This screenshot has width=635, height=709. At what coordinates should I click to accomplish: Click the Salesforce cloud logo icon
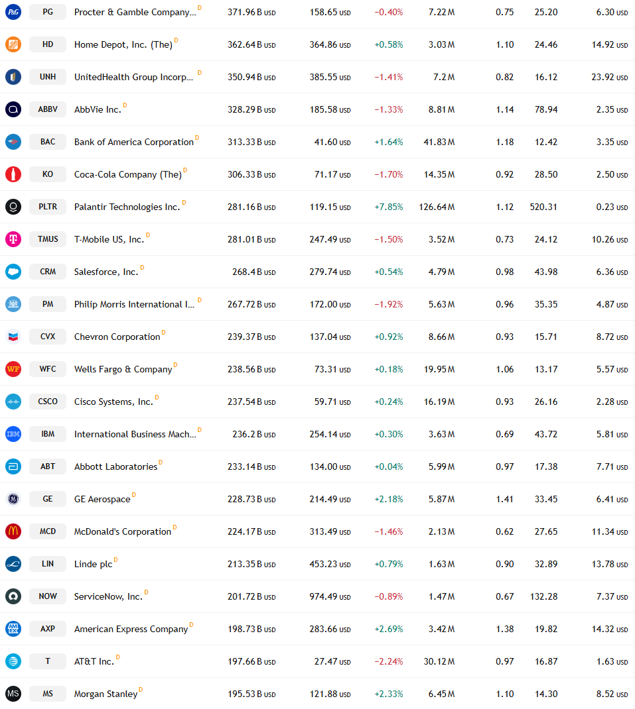pos(13,272)
